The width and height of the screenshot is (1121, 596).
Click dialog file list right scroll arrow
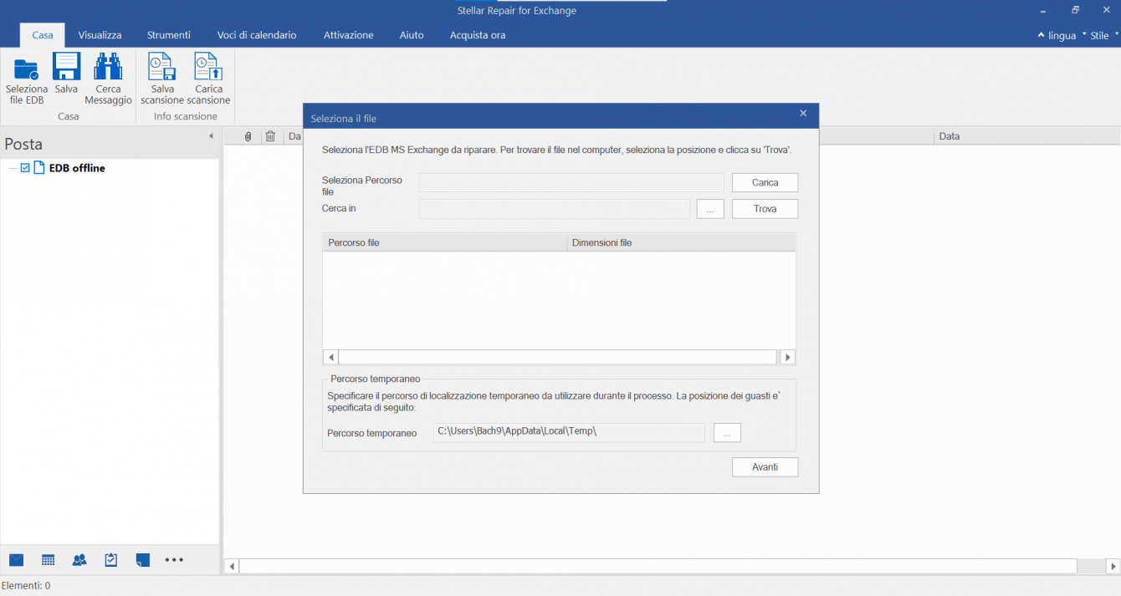pos(787,357)
